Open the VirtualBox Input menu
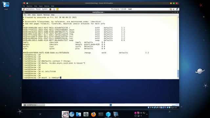This screenshot has width=210, height=118. (41, 6)
